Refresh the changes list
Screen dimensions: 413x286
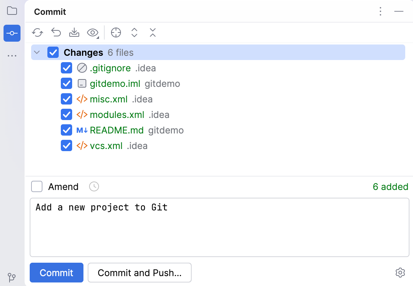(37, 32)
